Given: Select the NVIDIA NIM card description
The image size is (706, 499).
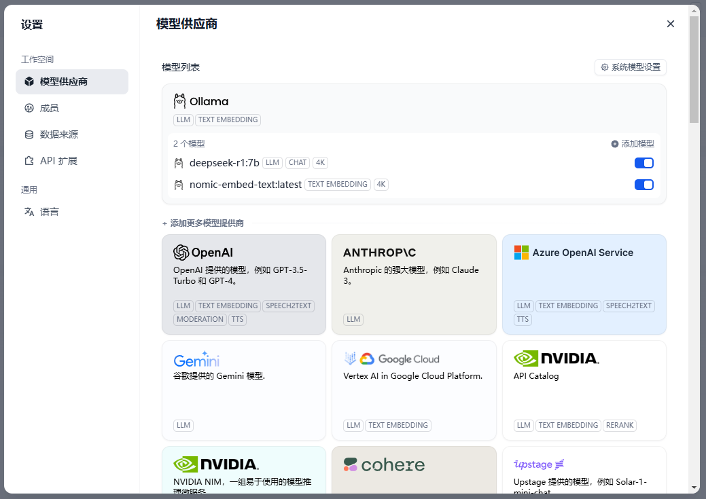Looking at the screenshot, I should [x=242, y=486].
